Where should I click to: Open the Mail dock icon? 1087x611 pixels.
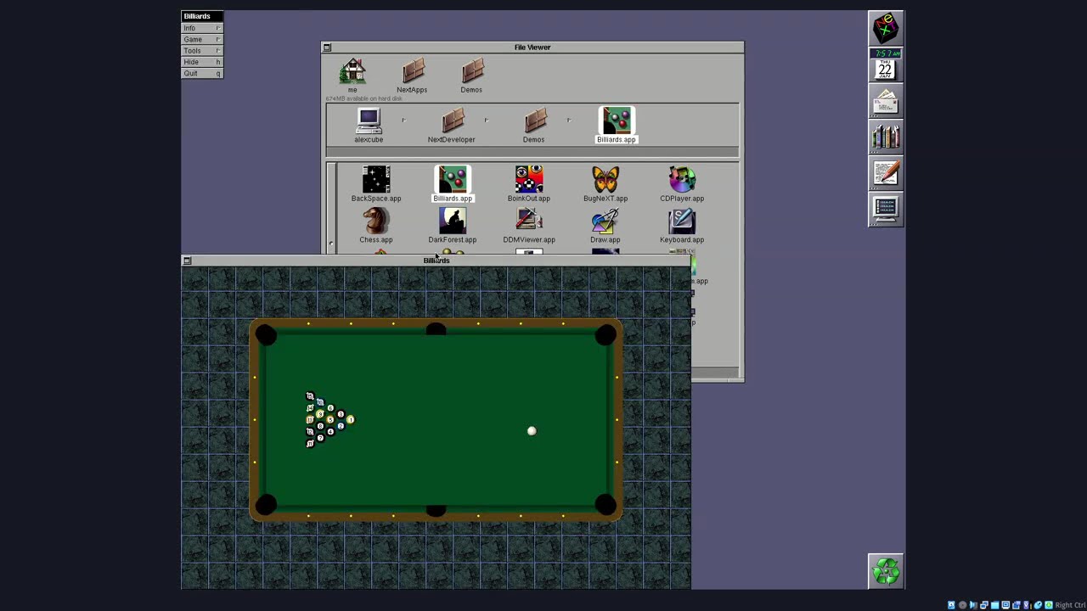[886, 102]
